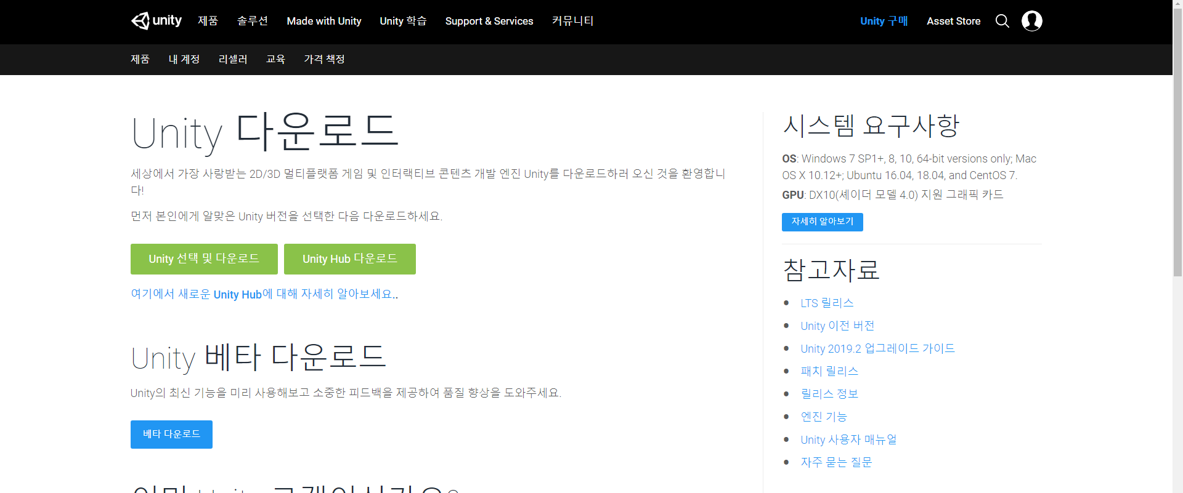Click the Unity 다운로드 heading
This screenshot has width=1183, height=493.
pos(265,132)
